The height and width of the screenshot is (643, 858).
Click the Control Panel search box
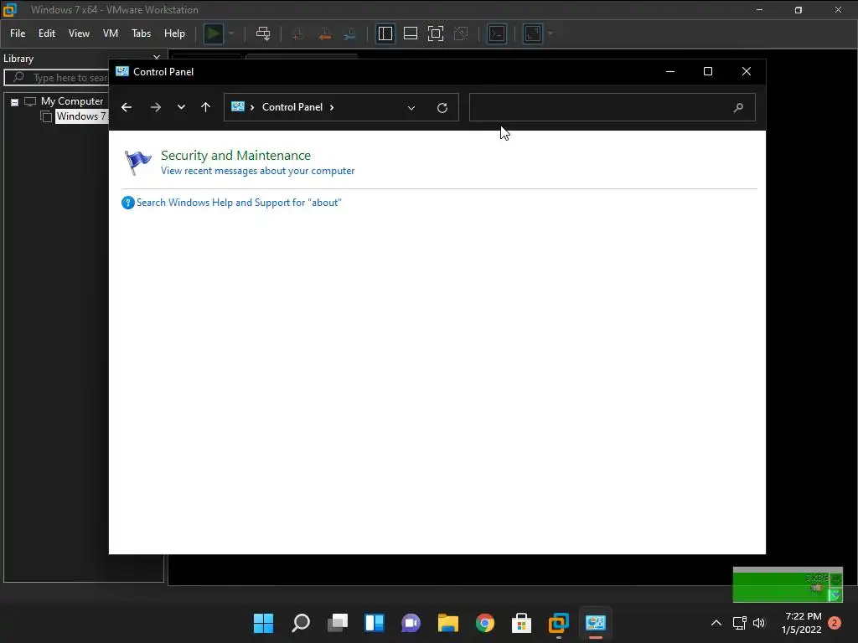[x=612, y=107]
